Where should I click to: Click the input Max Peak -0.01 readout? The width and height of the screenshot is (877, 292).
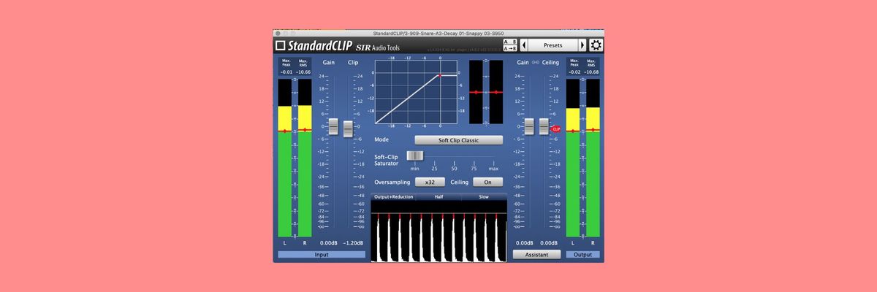(x=286, y=72)
